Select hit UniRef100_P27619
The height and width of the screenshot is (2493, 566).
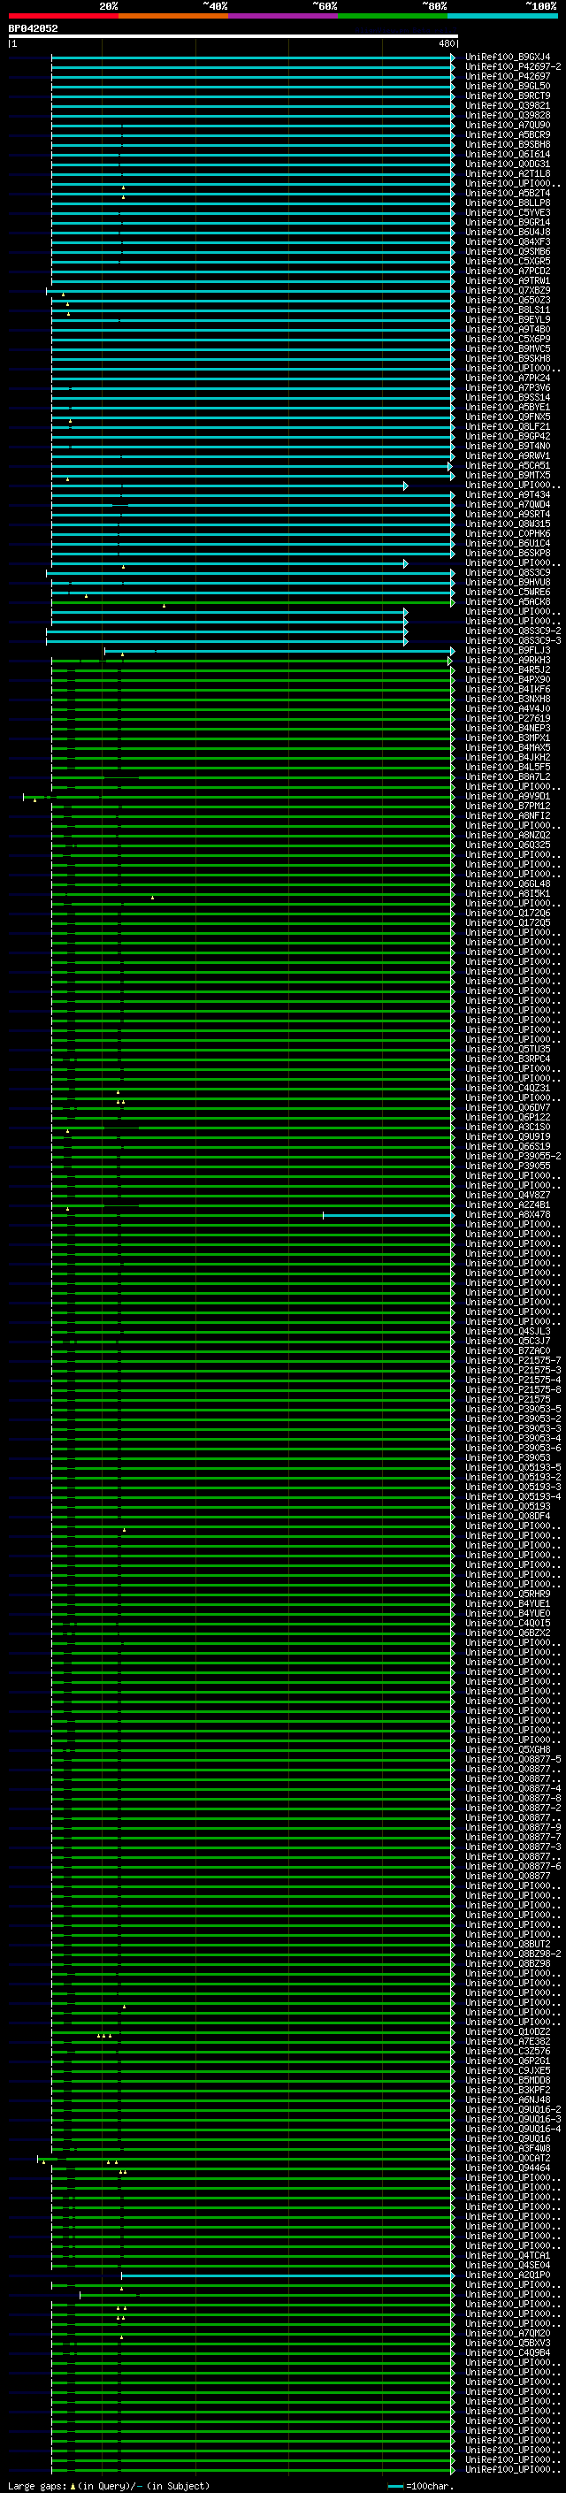coord(508,718)
